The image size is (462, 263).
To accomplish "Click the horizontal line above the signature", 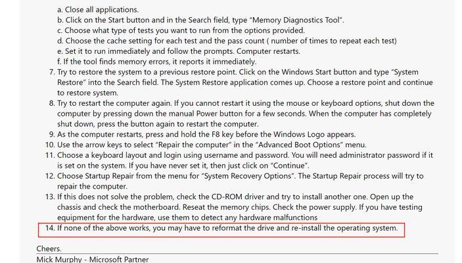I will (237, 253).
